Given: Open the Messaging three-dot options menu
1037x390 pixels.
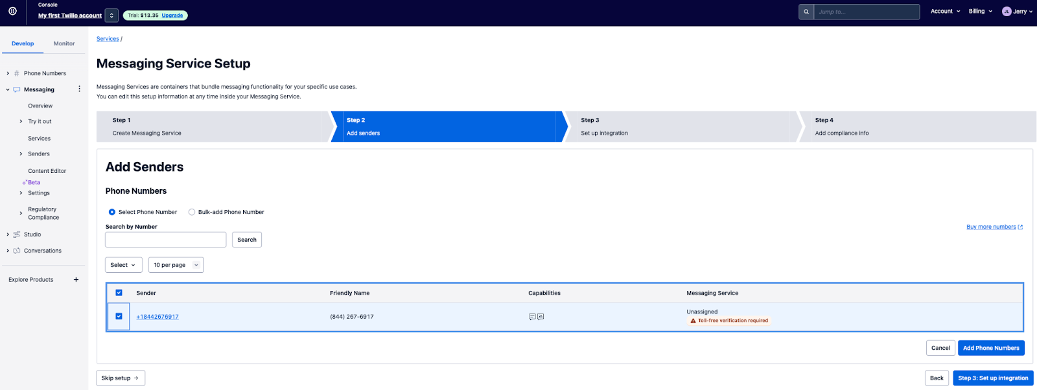Looking at the screenshot, I should (x=79, y=89).
